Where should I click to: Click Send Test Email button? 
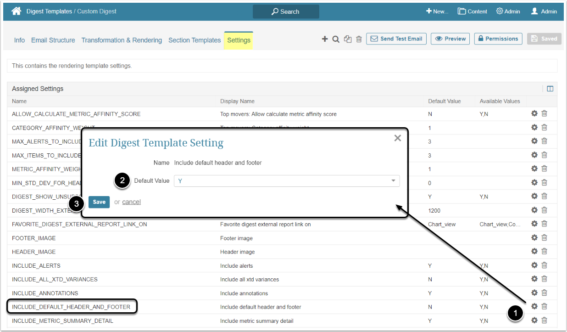pos(396,39)
